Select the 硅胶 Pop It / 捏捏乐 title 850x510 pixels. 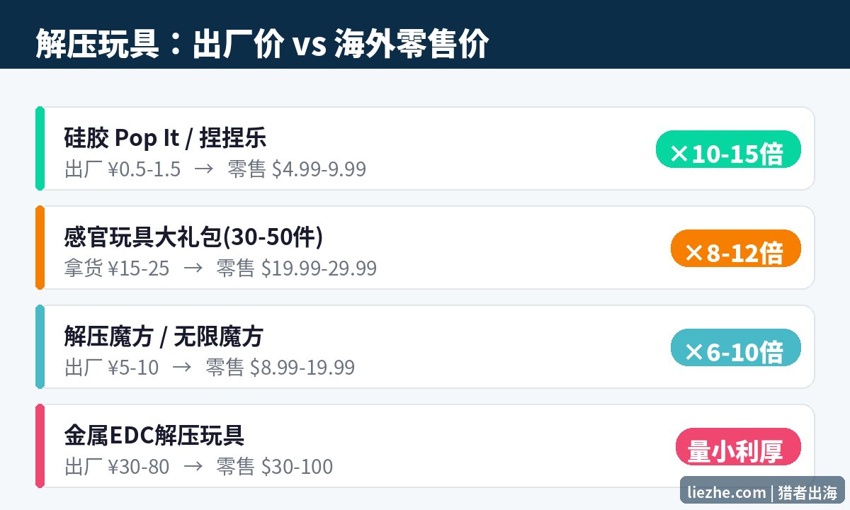click(165, 137)
